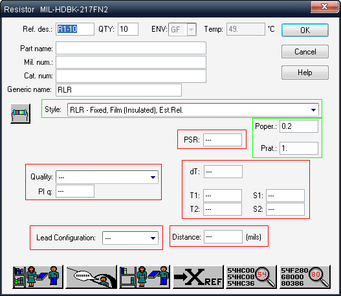Open the library with people and shelves icon
This screenshot has width=341, height=296.
pos(38,277)
